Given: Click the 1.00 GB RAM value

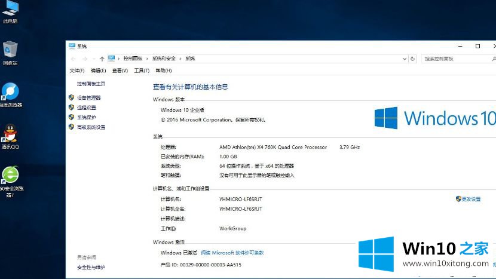Looking at the screenshot, I should click(228, 157).
